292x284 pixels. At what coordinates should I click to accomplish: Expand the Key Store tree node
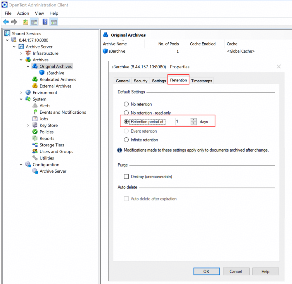tap(28, 125)
